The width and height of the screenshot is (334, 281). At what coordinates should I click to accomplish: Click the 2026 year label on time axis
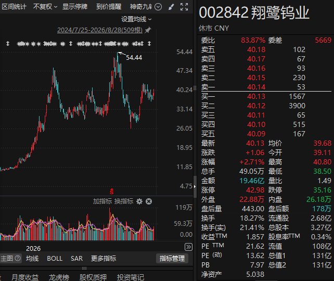coord(33,249)
